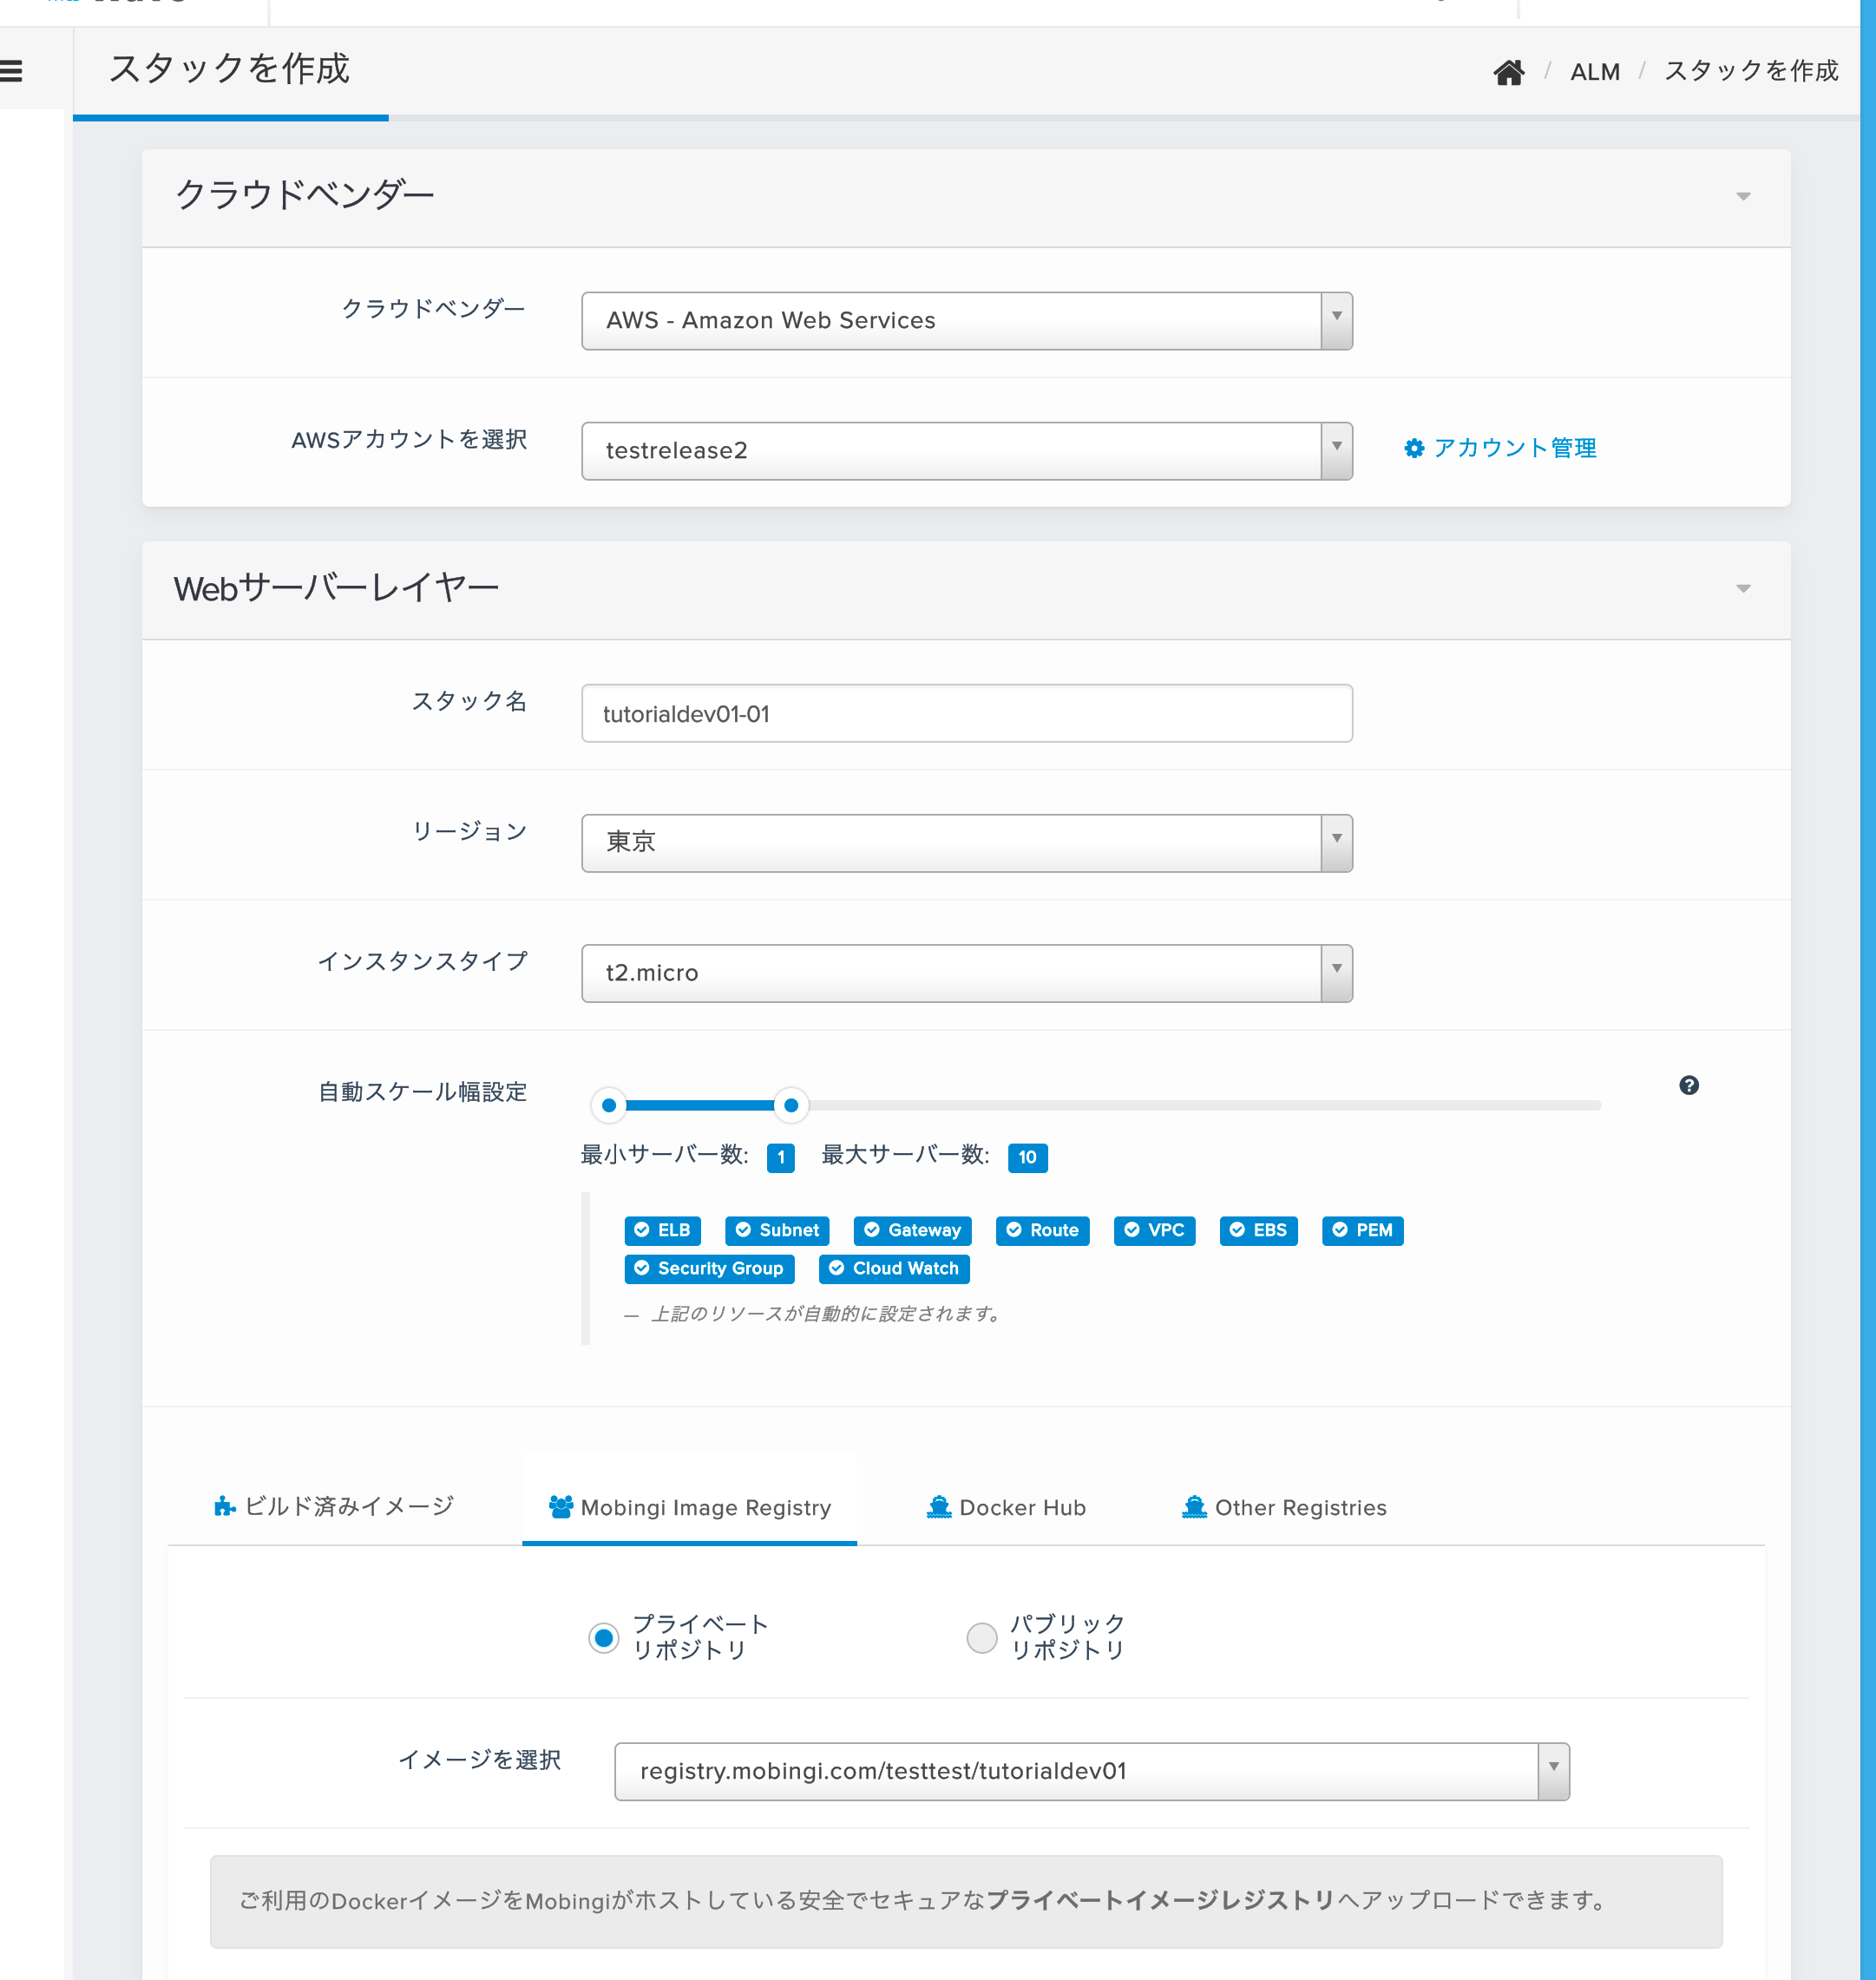Screen dimensions: 1876x1980
Task: Switch to the Docker Hub tab
Action: (1006, 1507)
